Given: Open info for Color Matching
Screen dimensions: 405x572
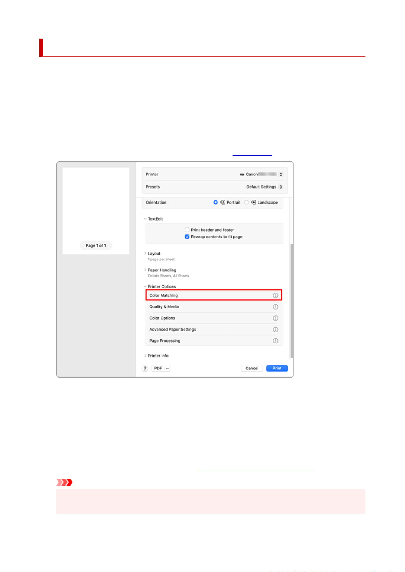Looking at the screenshot, I should [275, 295].
